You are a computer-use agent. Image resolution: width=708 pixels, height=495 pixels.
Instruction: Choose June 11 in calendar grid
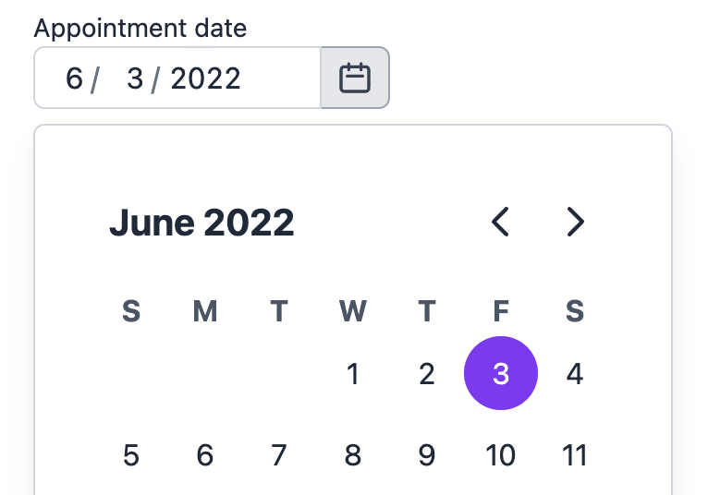(x=575, y=455)
